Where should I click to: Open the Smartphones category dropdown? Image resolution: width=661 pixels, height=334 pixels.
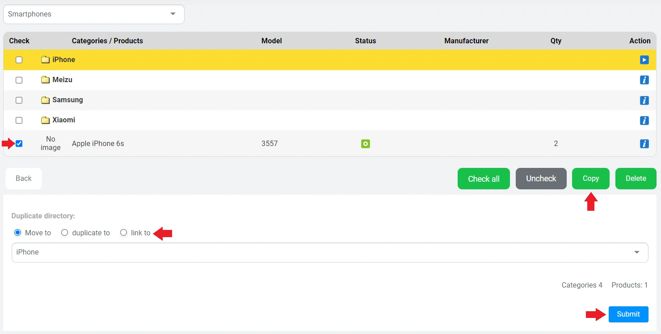pyautogui.click(x=93, y=14)
